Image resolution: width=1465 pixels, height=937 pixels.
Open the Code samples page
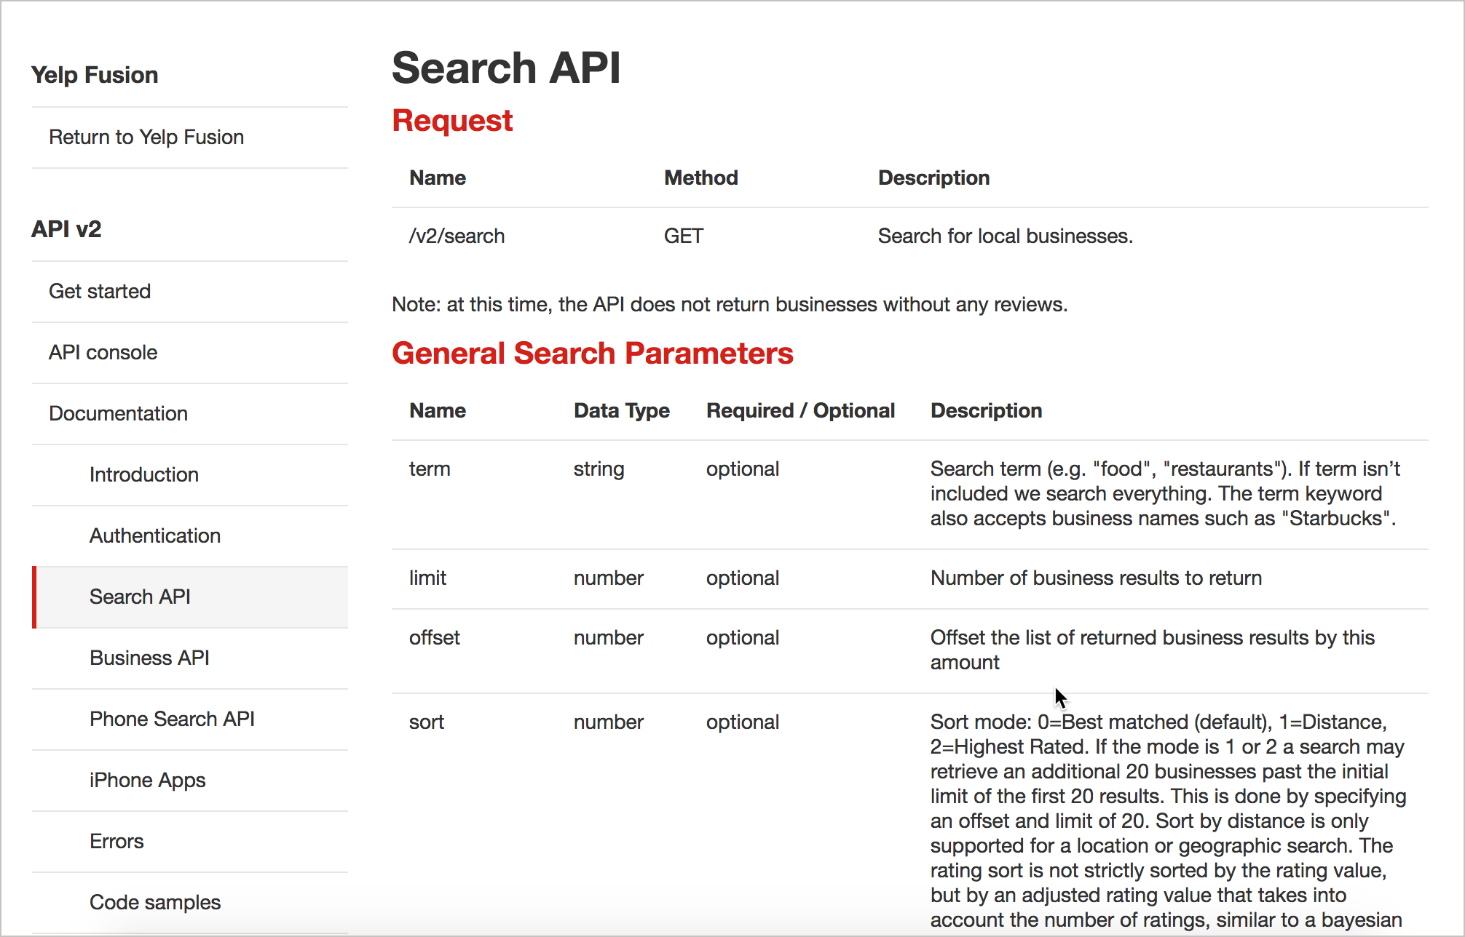154,902
